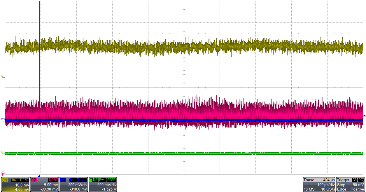Click the BwL badge in the C3 box
366x192 pixels.
[x=73, y=180]
